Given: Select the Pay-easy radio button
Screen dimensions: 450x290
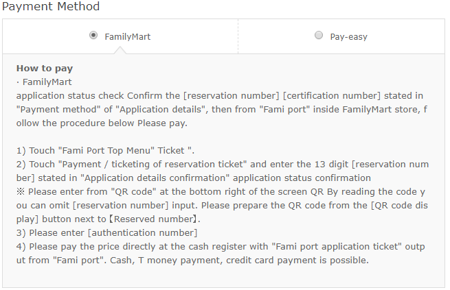Looking at the screenshot, I should 318,36.
